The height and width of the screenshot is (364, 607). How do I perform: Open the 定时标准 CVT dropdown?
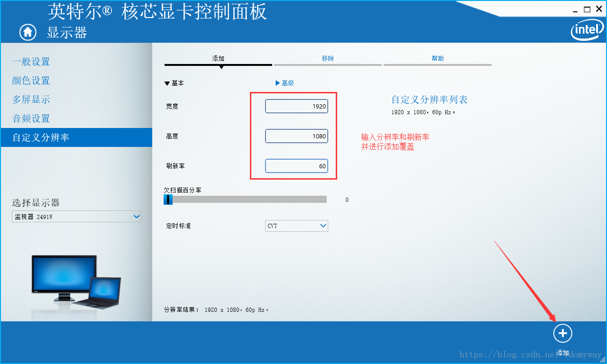point(296,226)
